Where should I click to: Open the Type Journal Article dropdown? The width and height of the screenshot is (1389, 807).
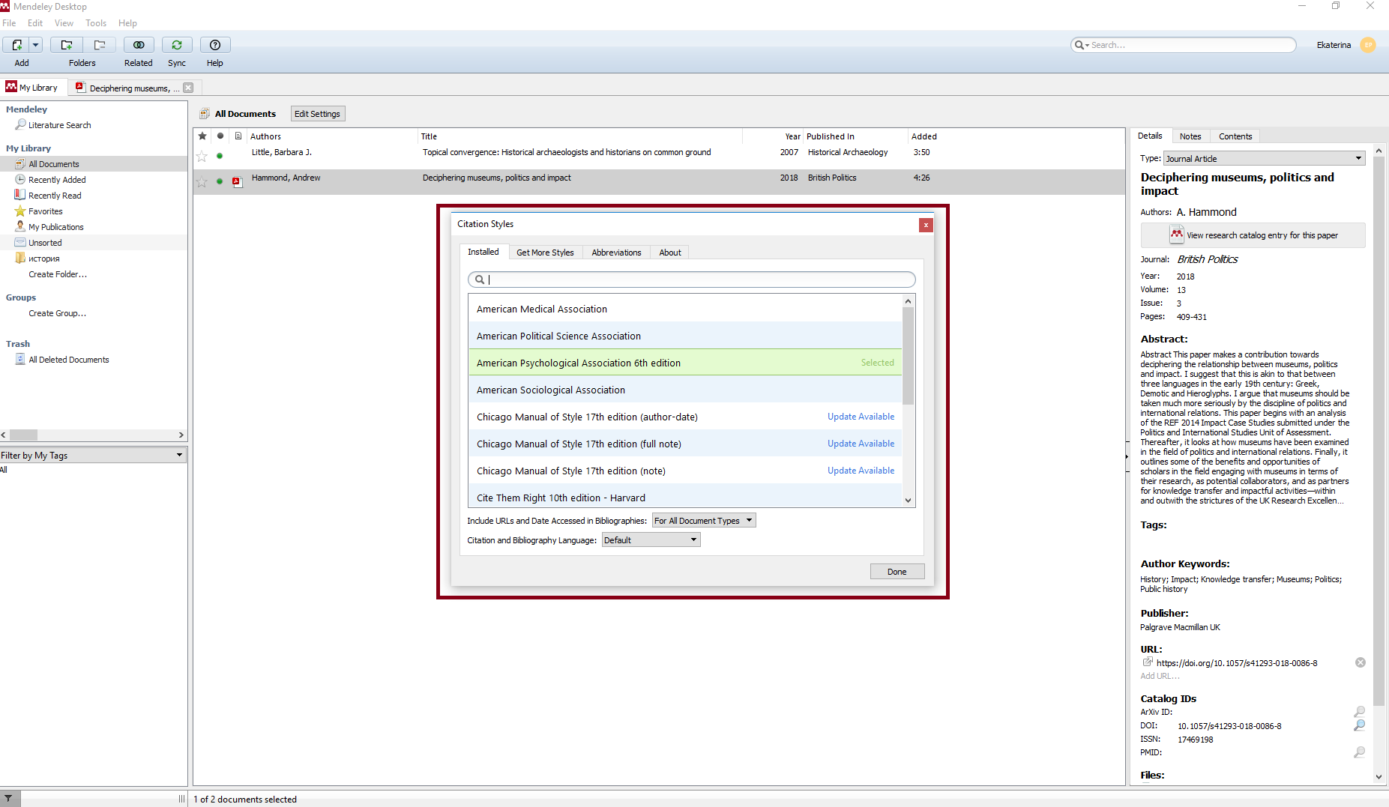point(1264,159)
